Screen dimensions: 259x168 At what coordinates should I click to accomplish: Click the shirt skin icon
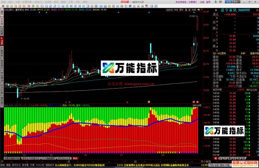pyautogui.click(x=220, y=2)
